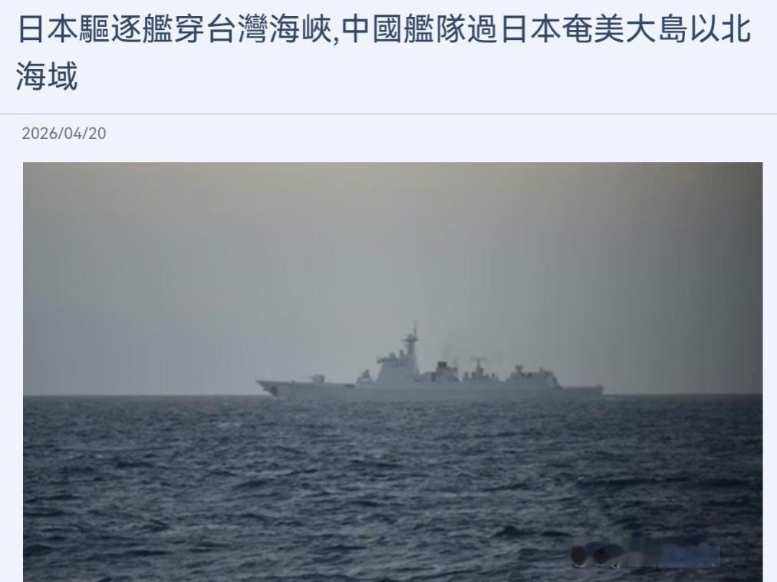Click the text 中國艦隊 in headline
The height and width of the screenshot is (582, 777).
pos(403,29)
